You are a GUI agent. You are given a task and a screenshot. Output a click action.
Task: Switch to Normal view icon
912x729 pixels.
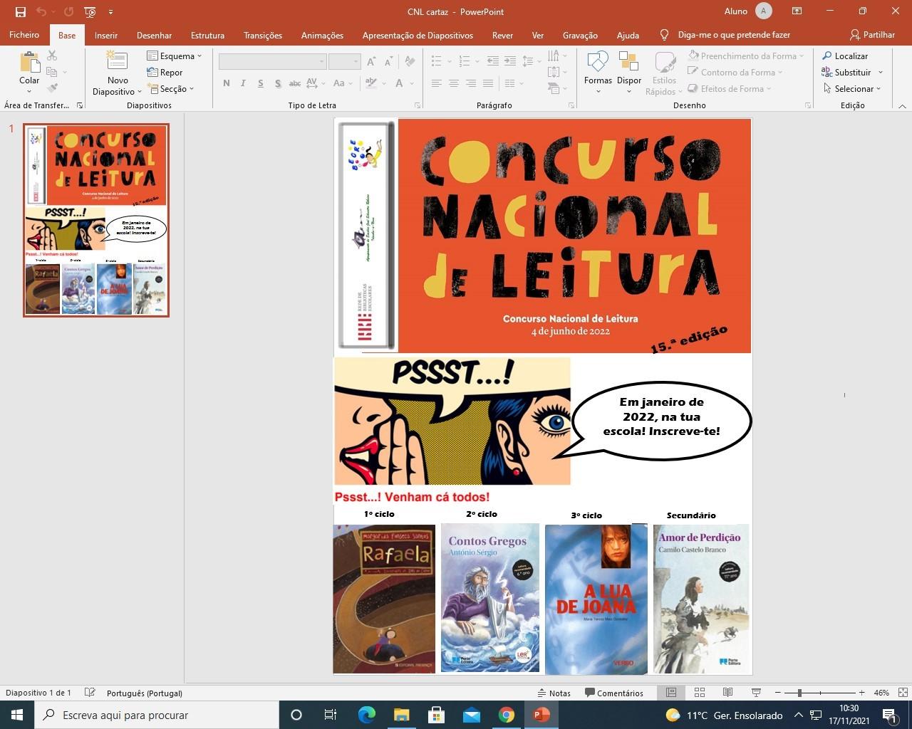coord(671,693)
